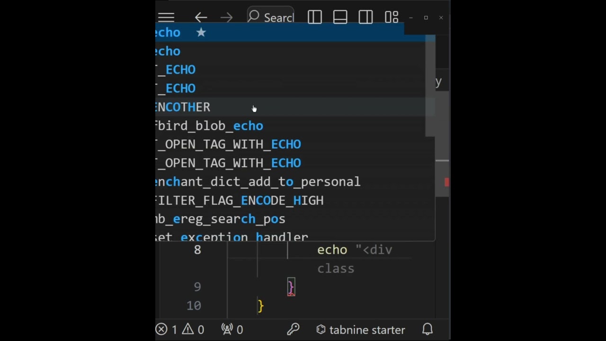Open the Customize Layout icon
Viewport: 606px width, 341px height.
392,18
